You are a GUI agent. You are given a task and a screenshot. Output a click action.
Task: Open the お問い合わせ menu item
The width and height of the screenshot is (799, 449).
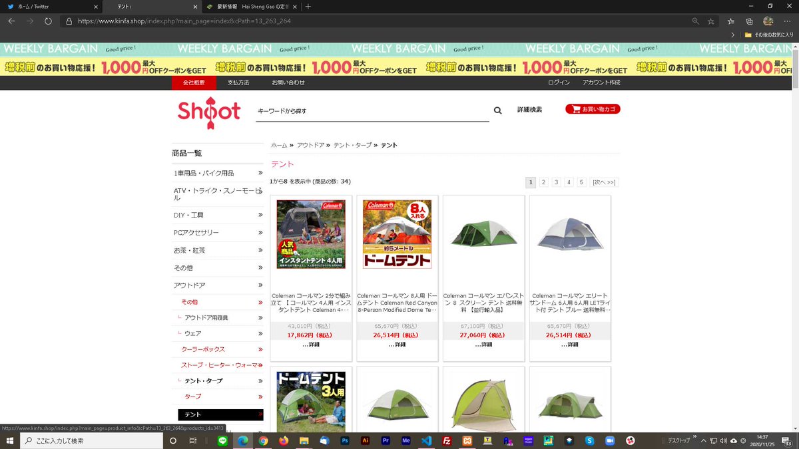tap(288, 82)
